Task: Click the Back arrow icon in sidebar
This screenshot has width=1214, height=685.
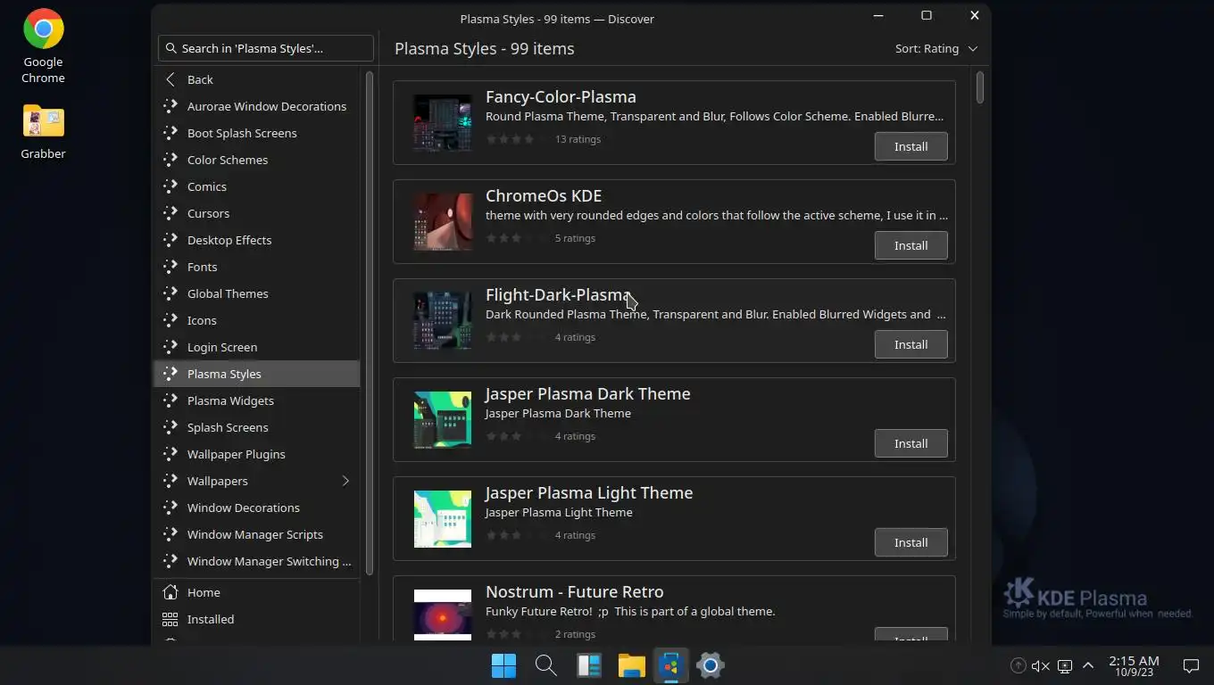Action: pos(170,79)
